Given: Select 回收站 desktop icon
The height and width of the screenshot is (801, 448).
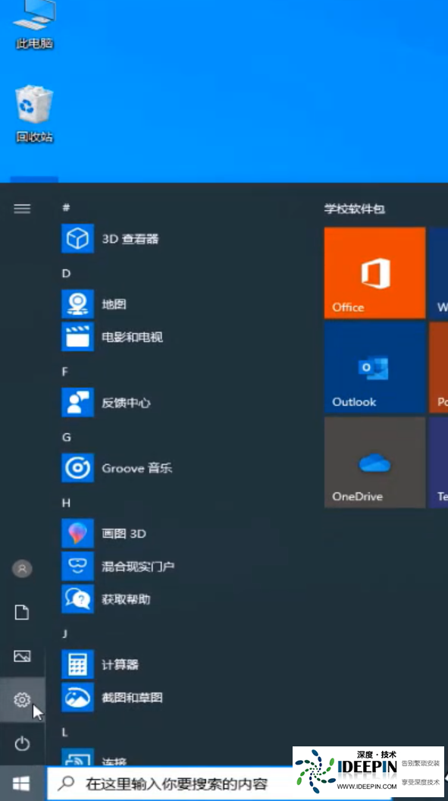Looking at the screenshot, I should click(x=35, y=115).
